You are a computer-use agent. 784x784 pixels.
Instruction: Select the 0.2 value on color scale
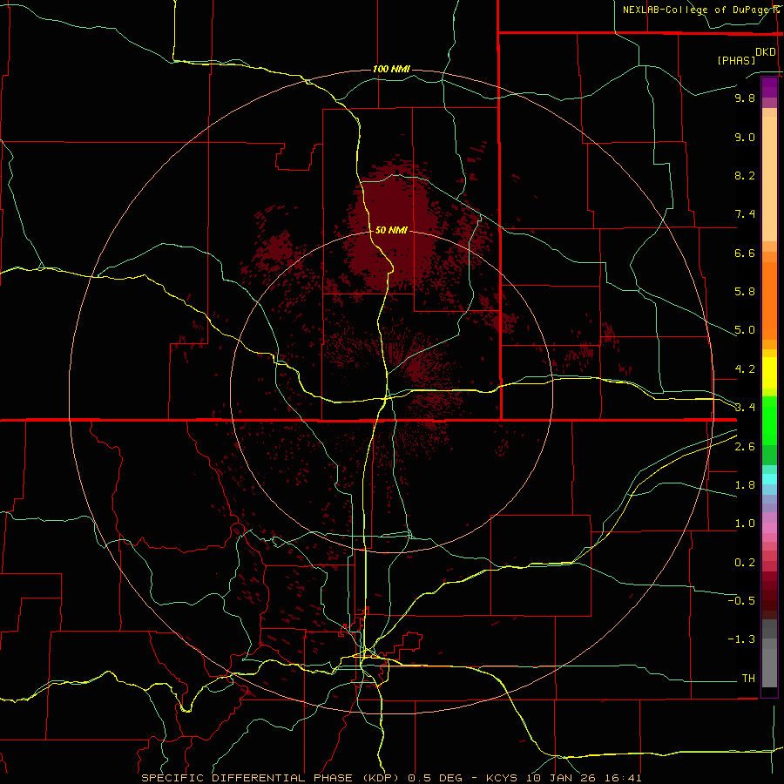745,563
